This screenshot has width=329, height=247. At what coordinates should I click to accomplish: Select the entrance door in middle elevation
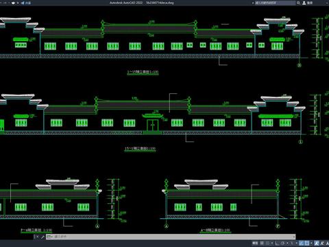click(x=152, y=125)
